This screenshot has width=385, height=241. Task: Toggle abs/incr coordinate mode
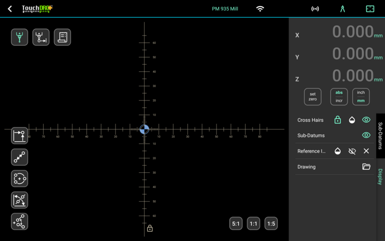339,97
